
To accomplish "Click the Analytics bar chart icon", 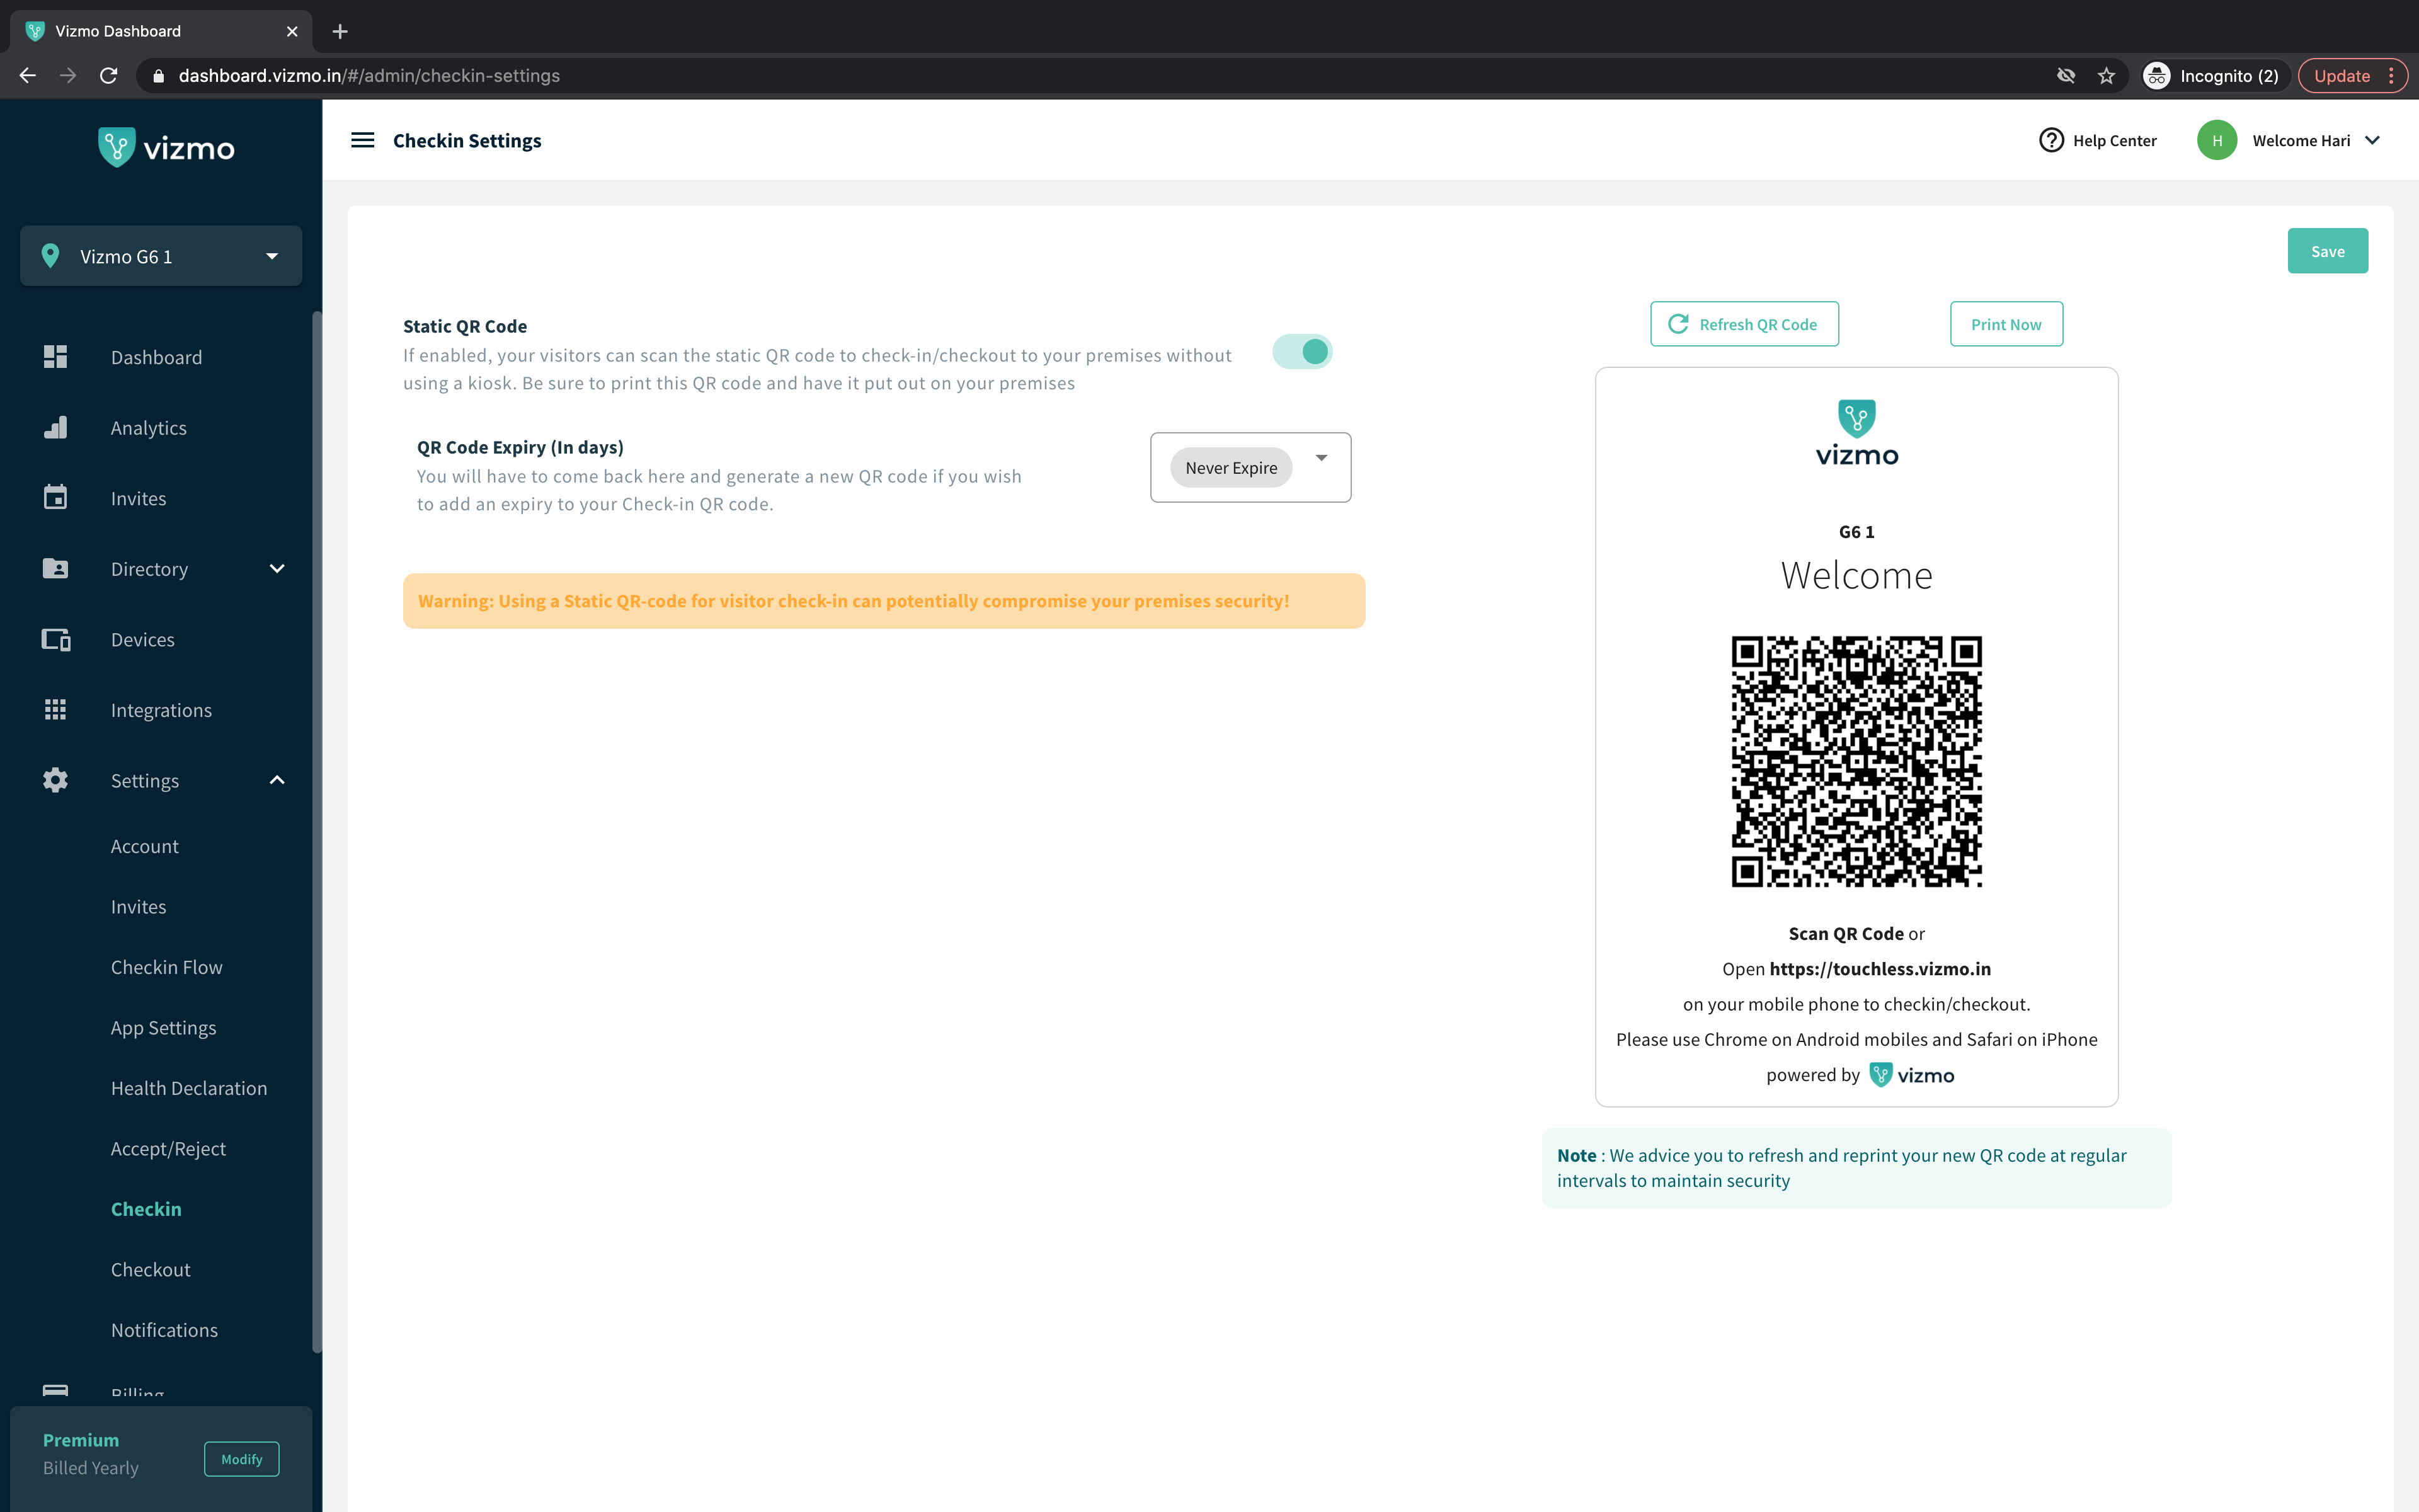I will click(x=55, y=428).
